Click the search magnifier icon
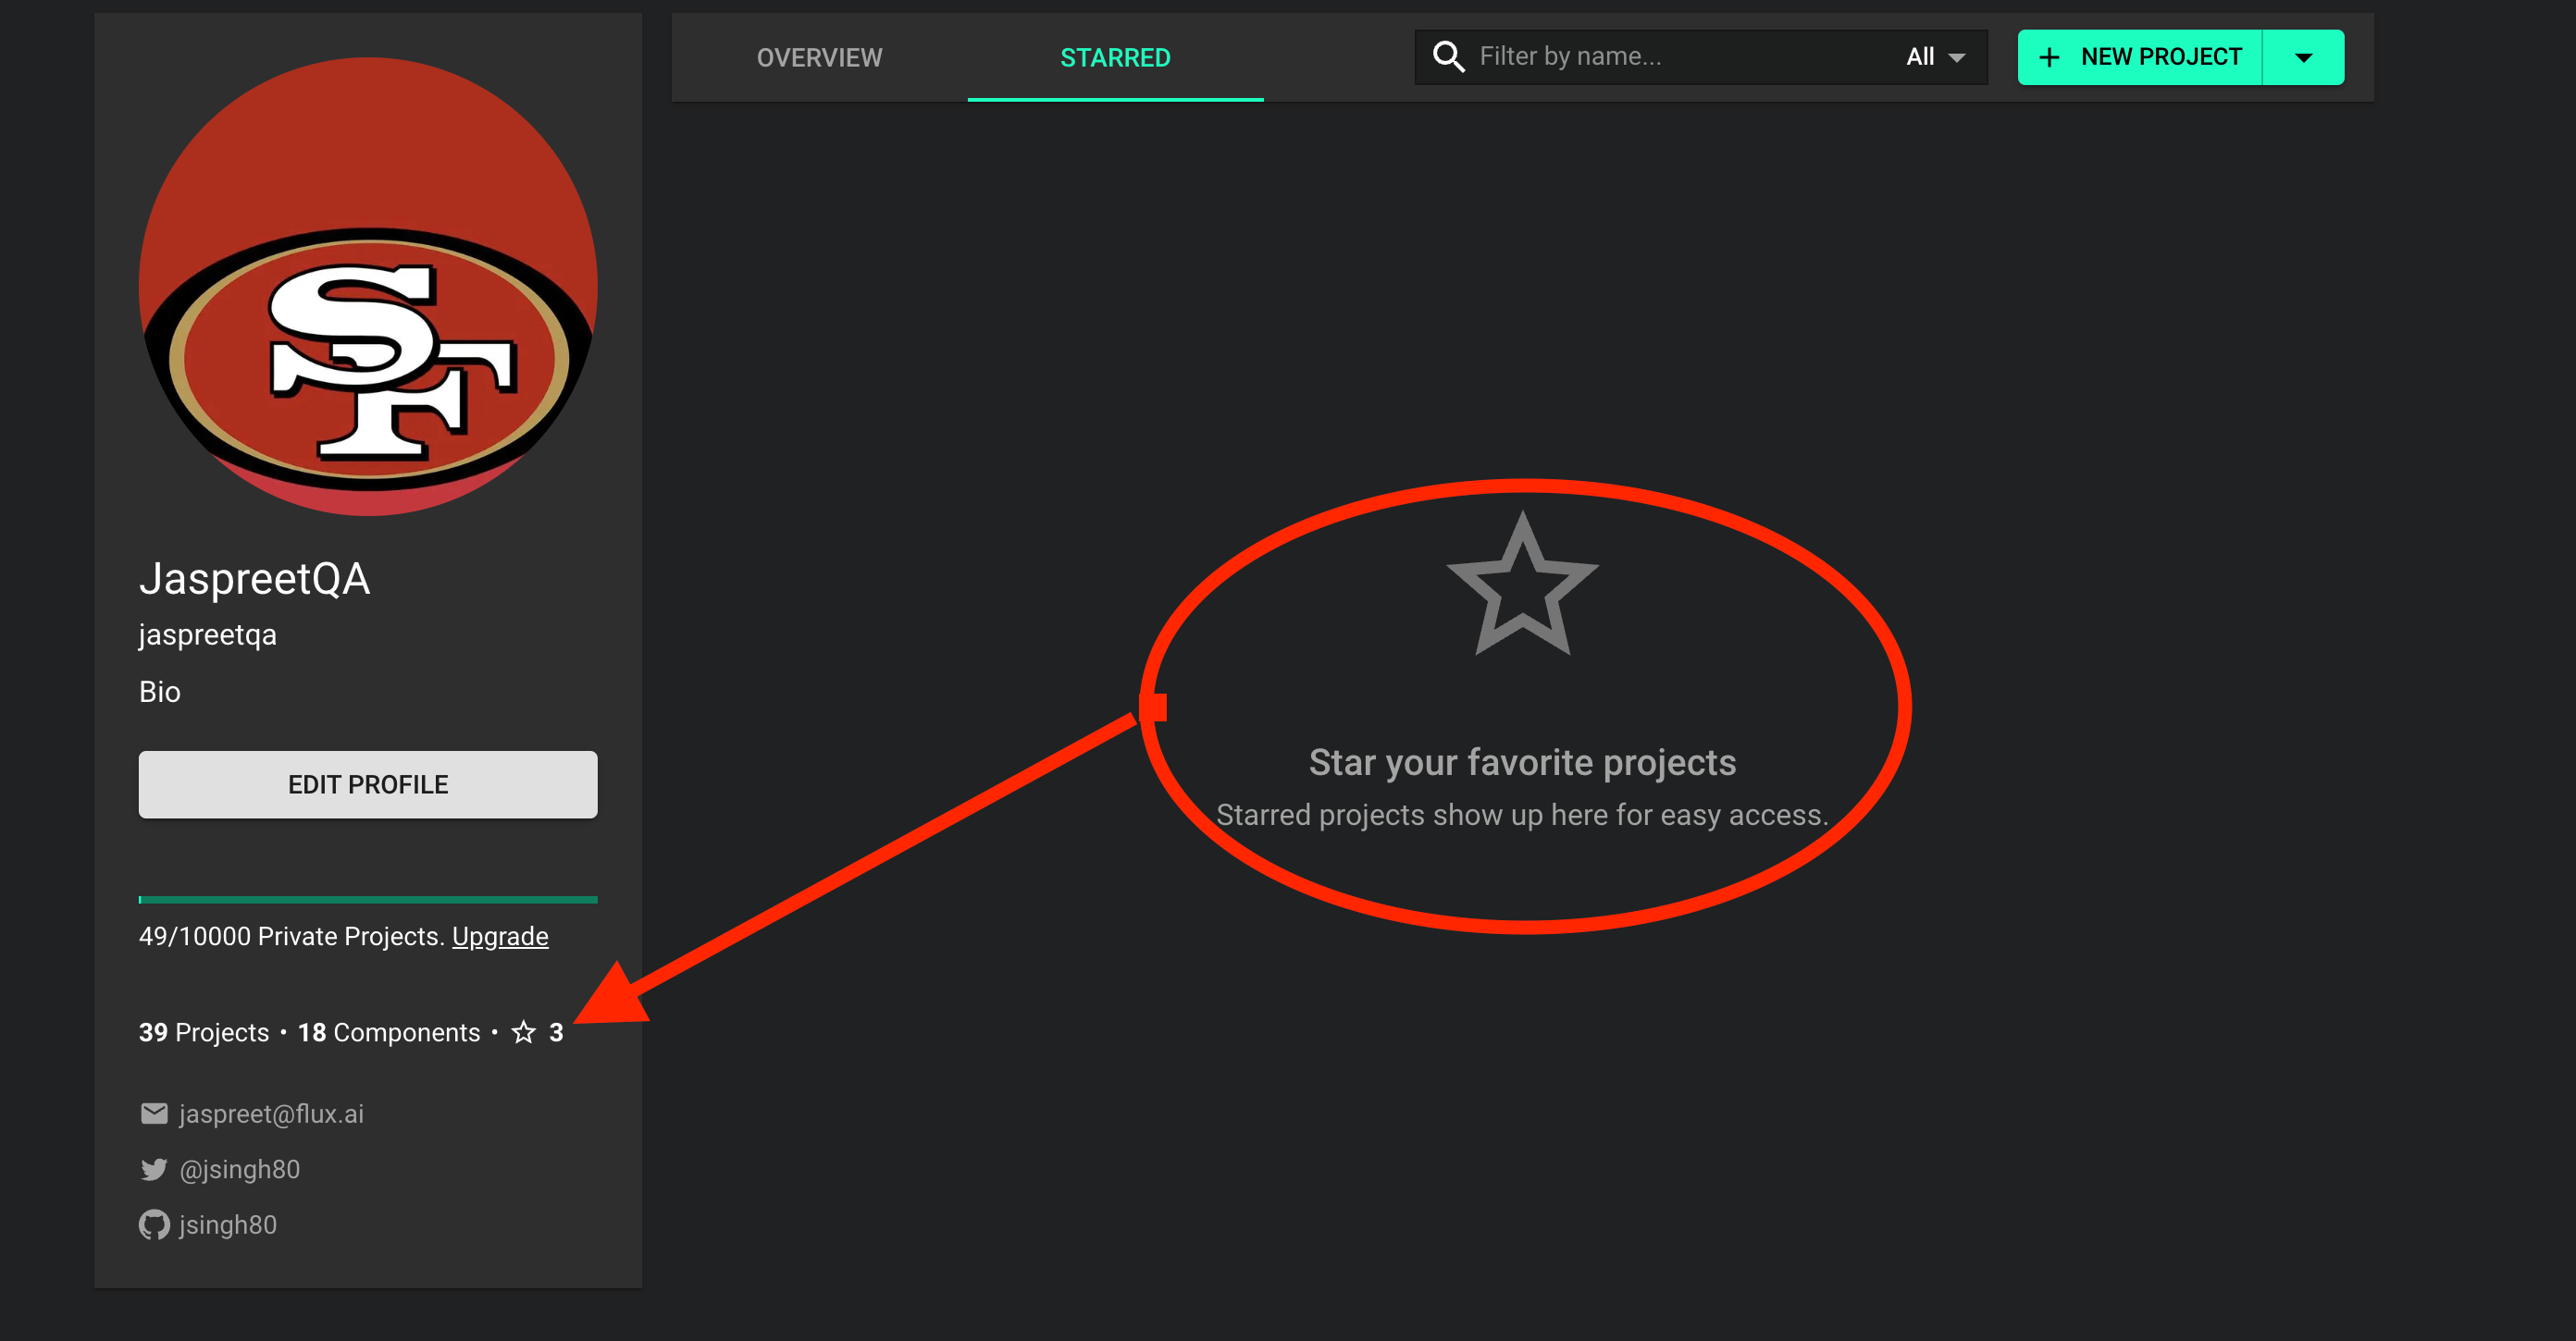This screenshot has height=1341, width=2576. pyautogui.click(x=1448, y=57)
